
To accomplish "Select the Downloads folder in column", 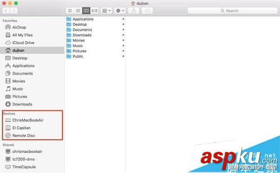I will click(x=95, y=35).
